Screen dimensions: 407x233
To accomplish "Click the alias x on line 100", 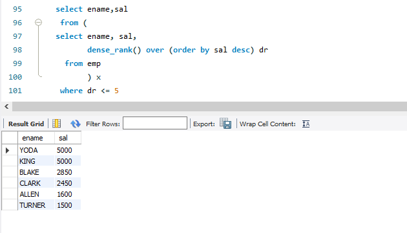I will [x=98, y=78].
